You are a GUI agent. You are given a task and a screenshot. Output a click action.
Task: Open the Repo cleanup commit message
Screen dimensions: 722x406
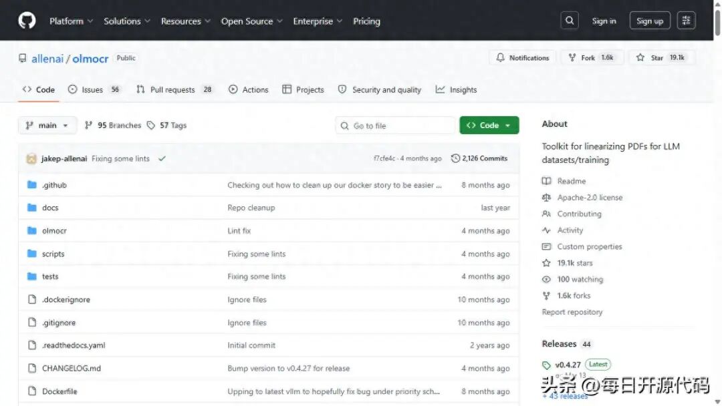[251, 208]
